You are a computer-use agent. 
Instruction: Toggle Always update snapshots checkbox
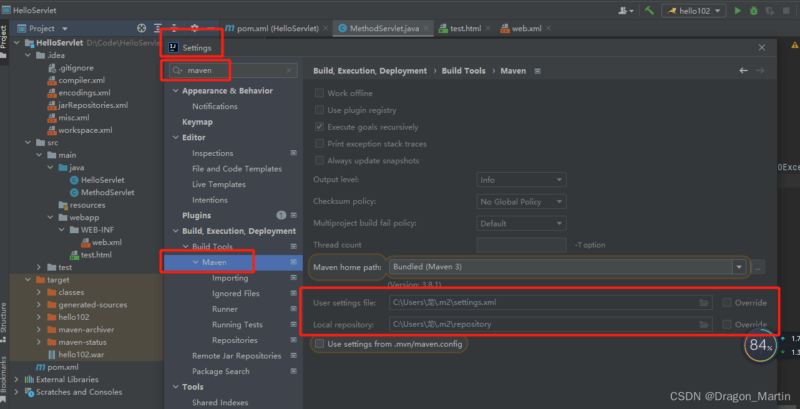tap(320, 160)
